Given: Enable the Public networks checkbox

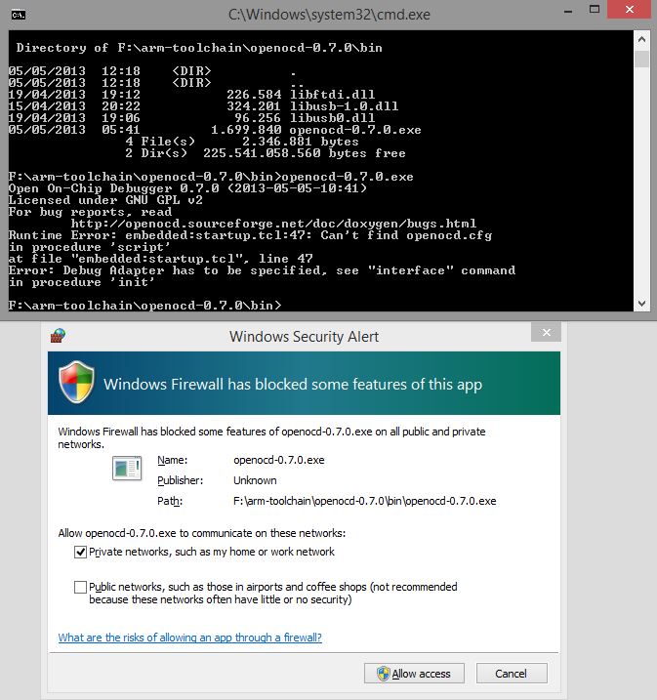Looking at the screenshot, I should 80,587.
